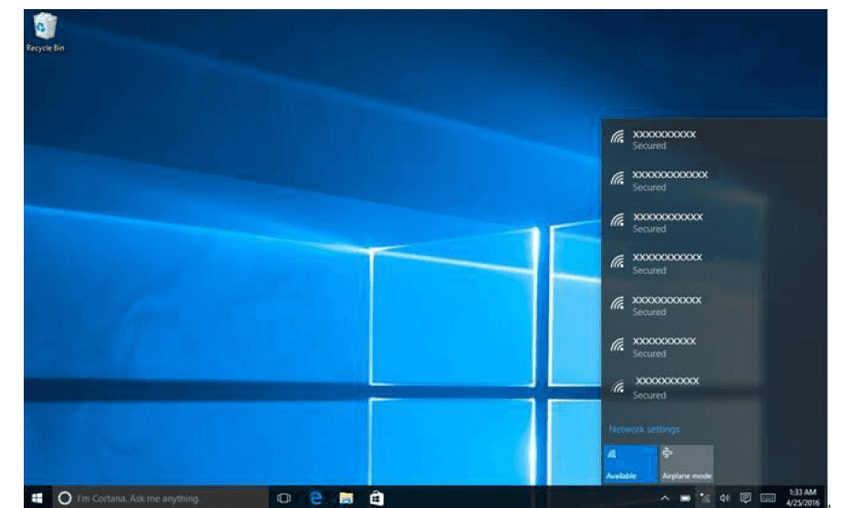Click the Windows Start button

37,498
